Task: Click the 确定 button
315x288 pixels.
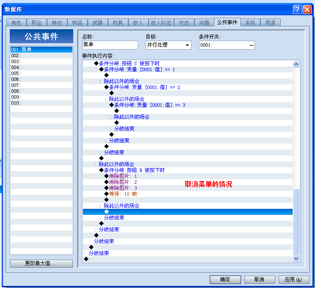Action: click(x=225, y=280)
